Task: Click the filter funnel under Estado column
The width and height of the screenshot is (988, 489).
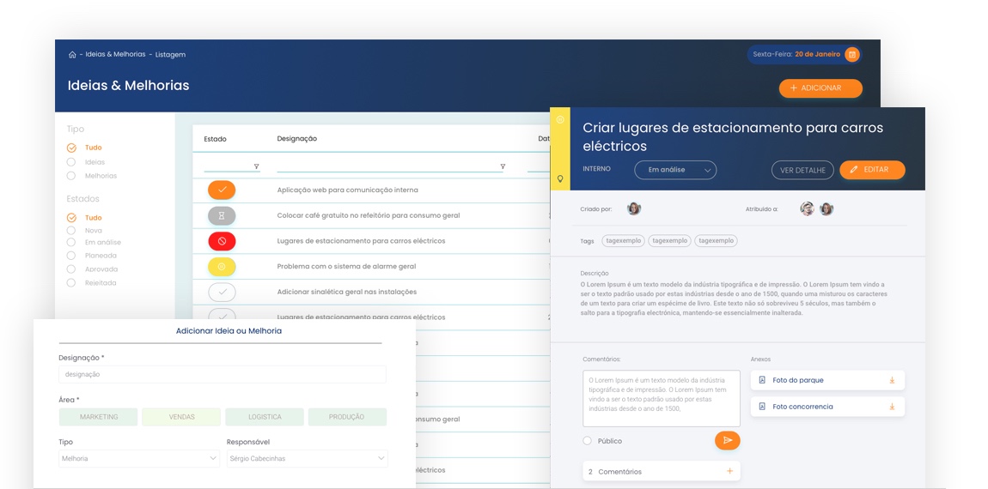Action: [257, 166]
